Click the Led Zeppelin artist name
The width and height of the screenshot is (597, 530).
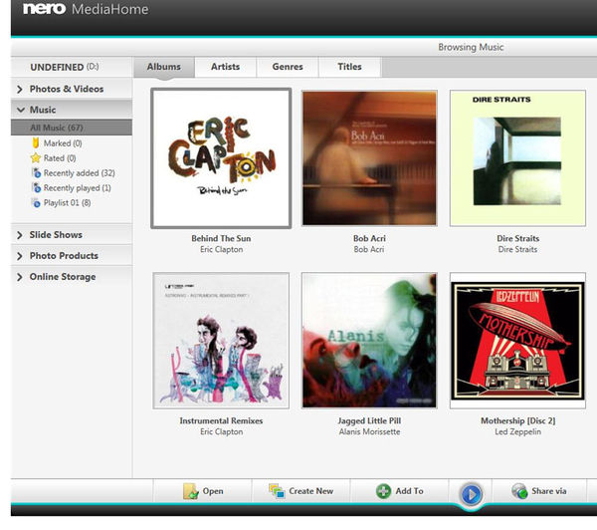(x=517, y=432)
